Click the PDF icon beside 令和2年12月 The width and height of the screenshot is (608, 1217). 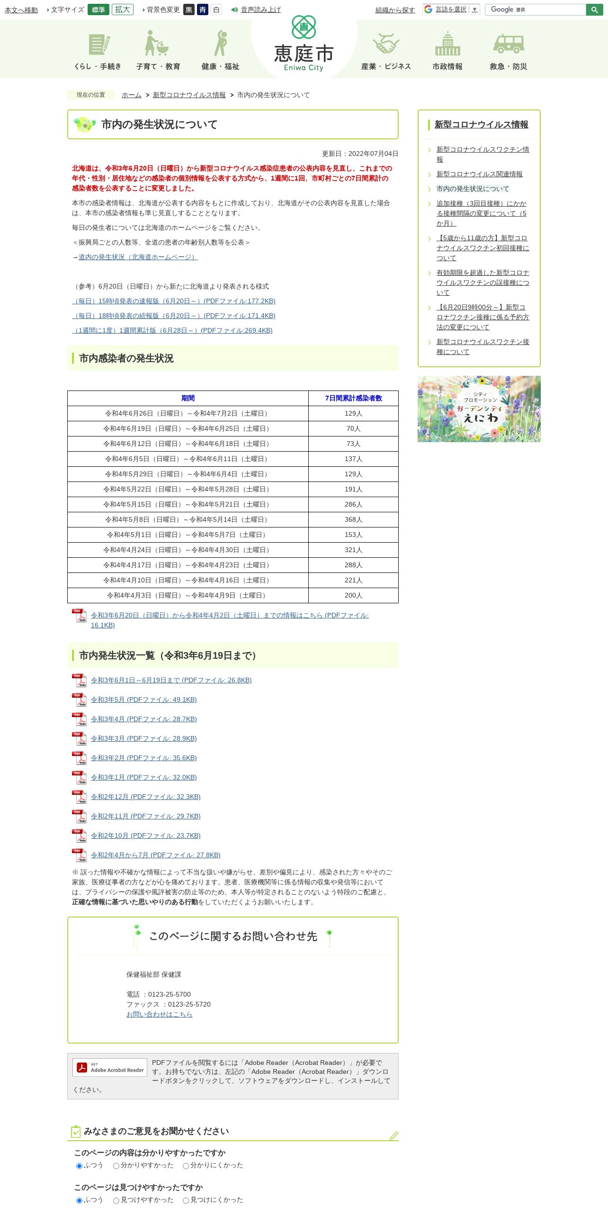click(79, 797)
